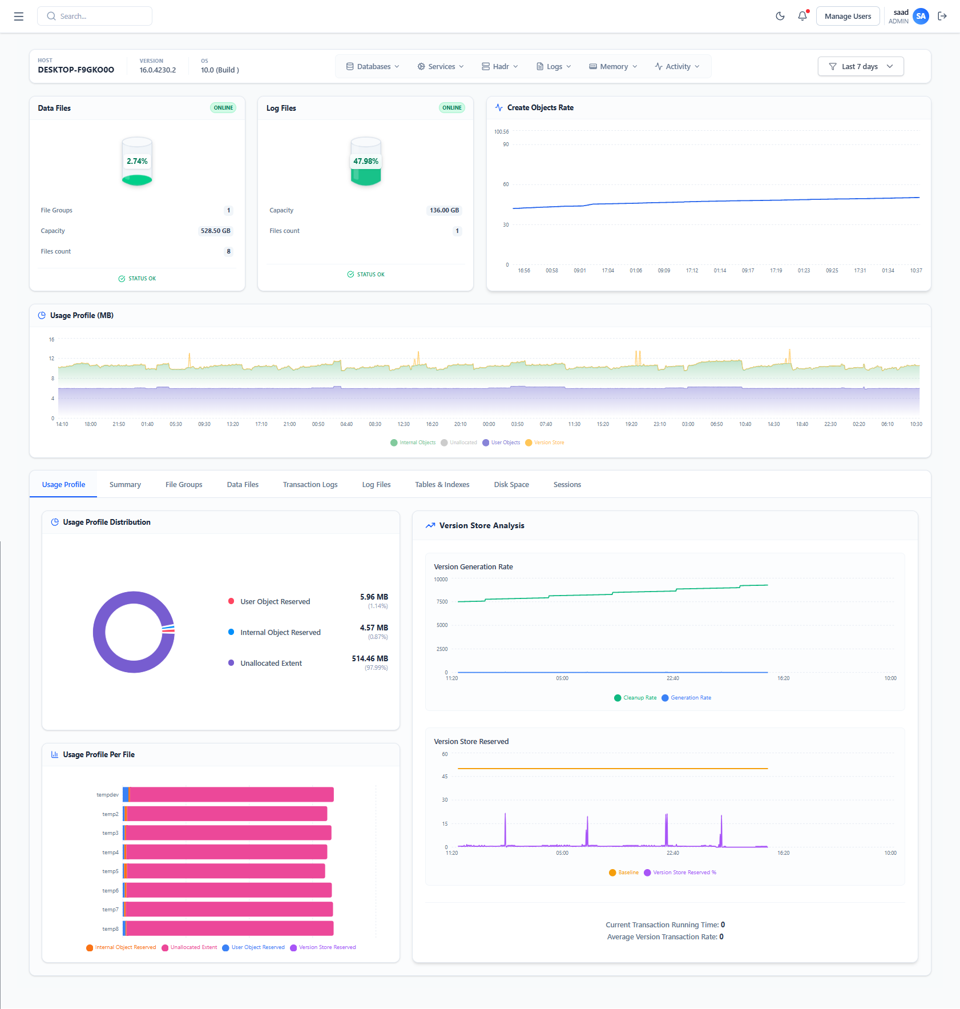Click the logout arrow button

(942, 16)
